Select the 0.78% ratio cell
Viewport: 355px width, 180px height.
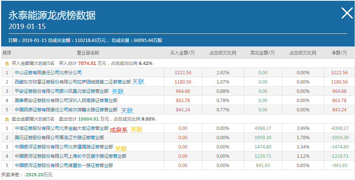[223, 101]
